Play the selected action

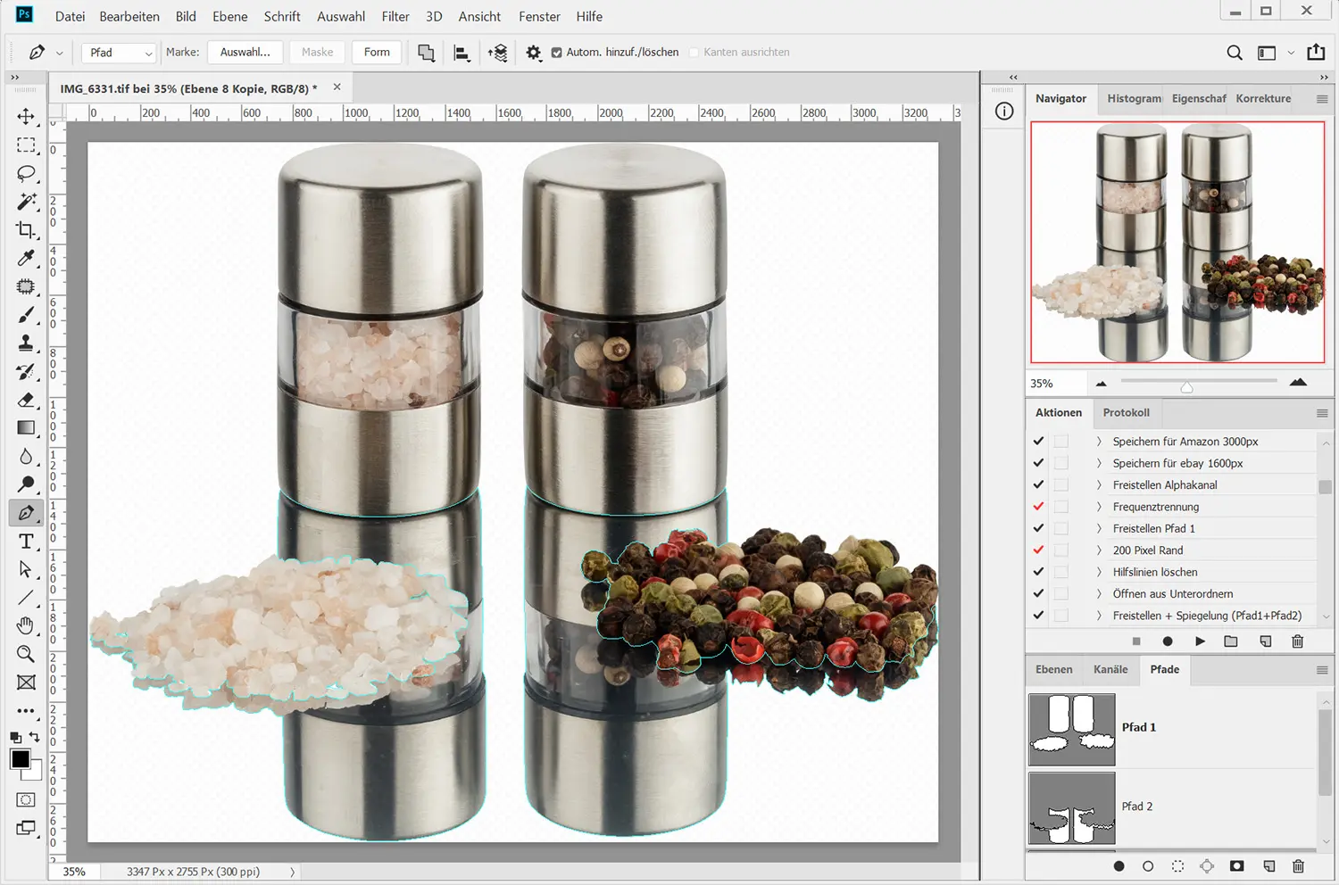[x=1200, y=641]
